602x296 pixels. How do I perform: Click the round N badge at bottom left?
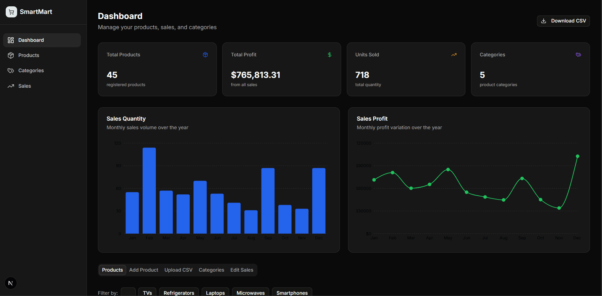tap(11, 283)
